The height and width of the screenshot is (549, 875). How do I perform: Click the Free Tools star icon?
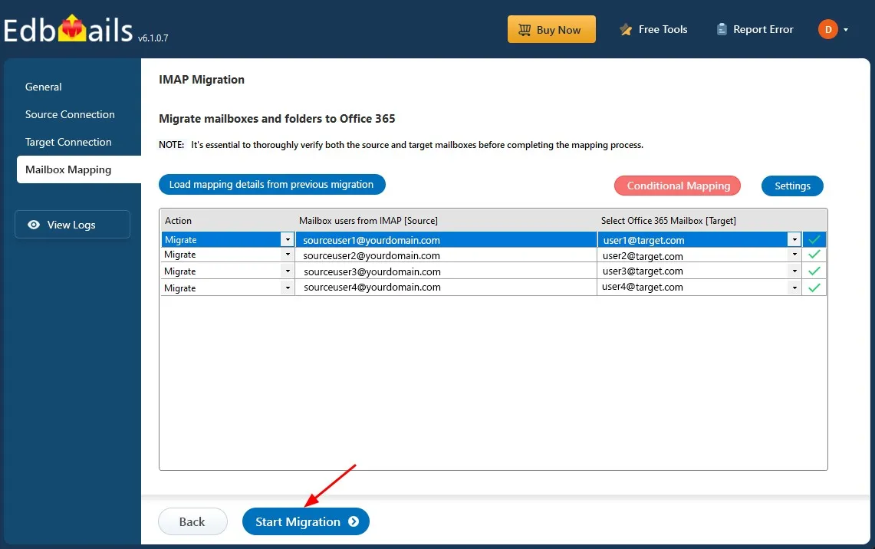click(626, 30)
